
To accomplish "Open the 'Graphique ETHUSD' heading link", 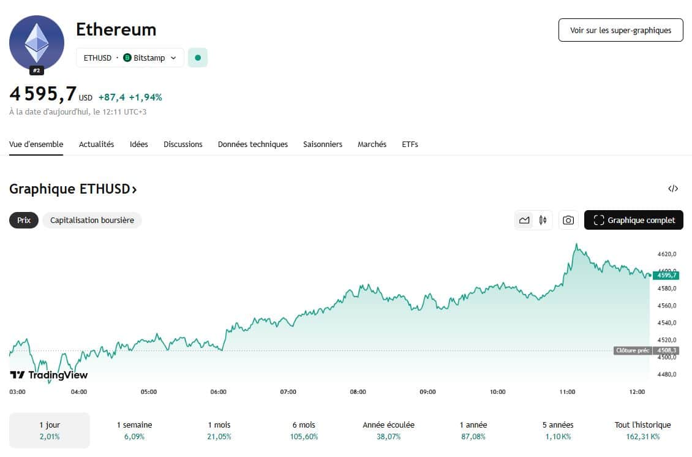I will [x=73, y=189].
